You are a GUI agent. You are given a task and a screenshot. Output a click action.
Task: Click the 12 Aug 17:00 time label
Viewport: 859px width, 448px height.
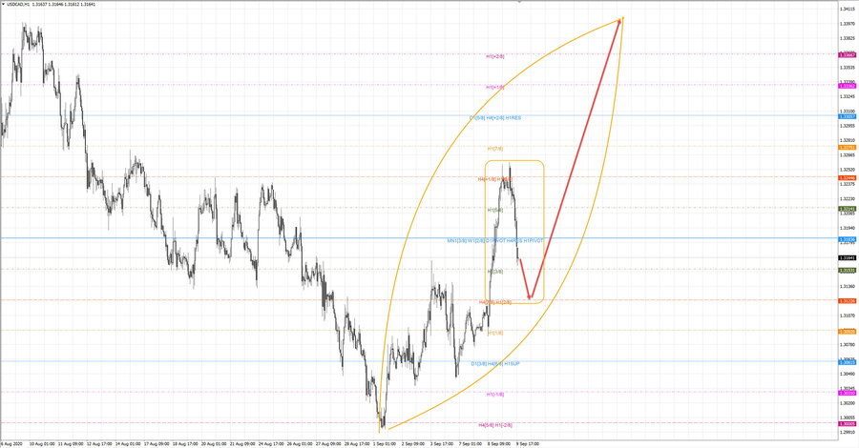[99, 443]
